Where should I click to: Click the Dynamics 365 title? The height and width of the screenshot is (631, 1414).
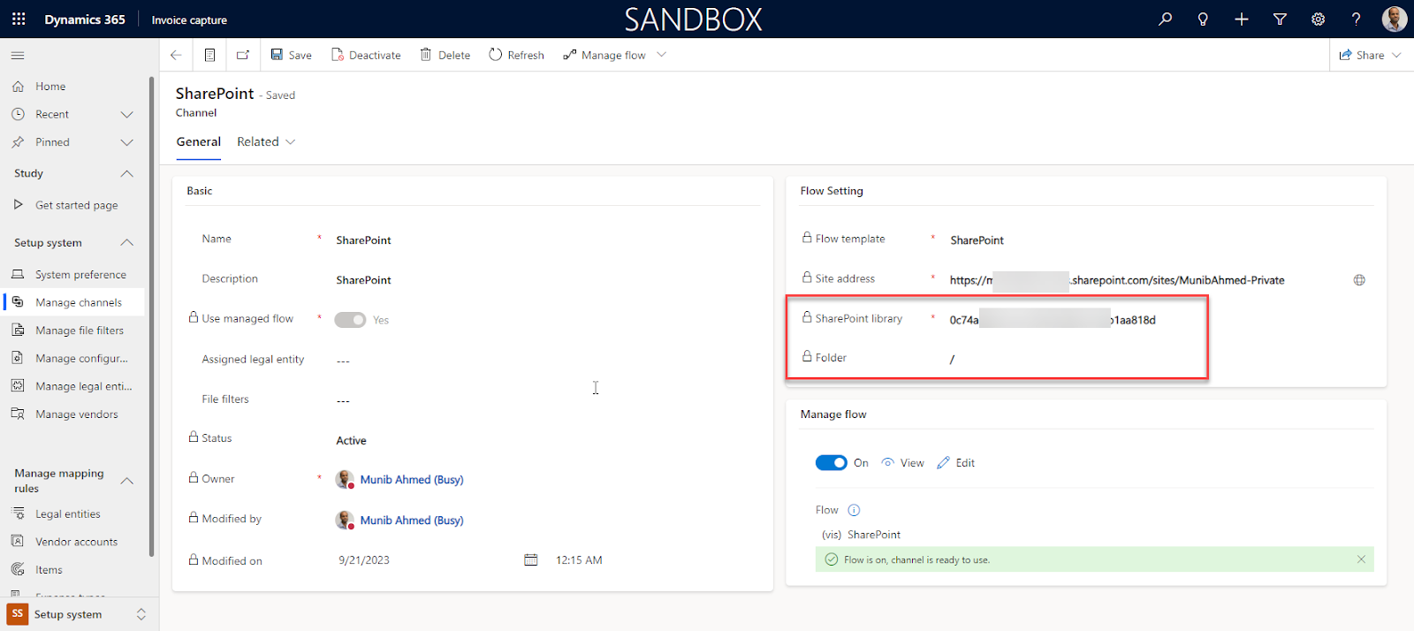coord(85,19)
